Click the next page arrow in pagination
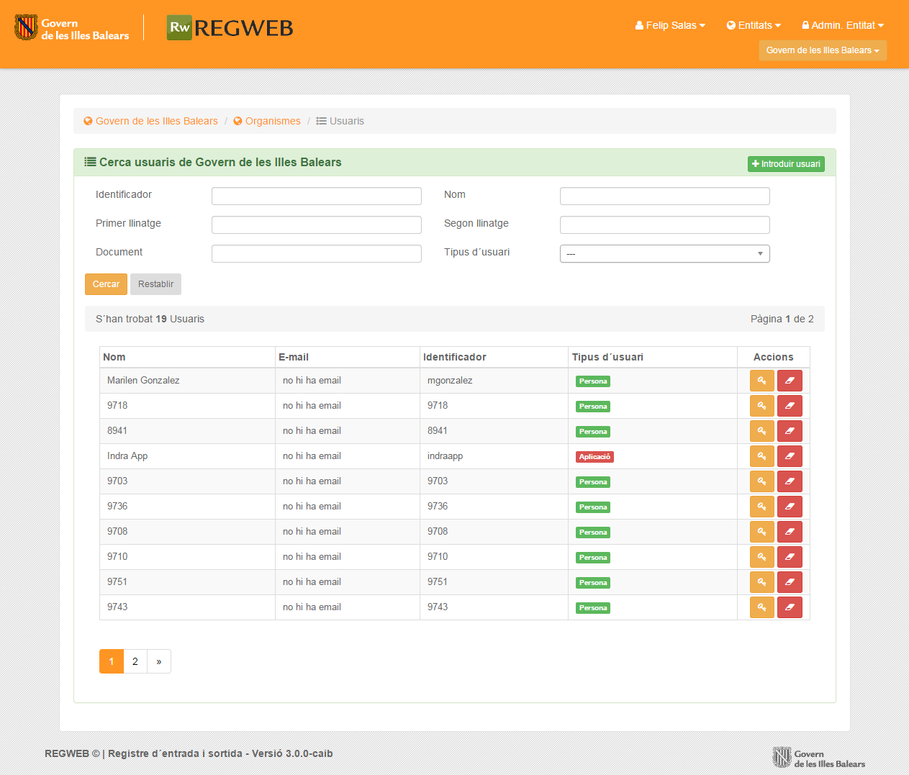The height and width of the screenshot is (775, 909). pos(159,661)
